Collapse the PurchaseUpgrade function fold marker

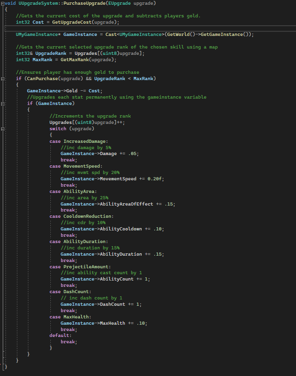pos(2,4)
